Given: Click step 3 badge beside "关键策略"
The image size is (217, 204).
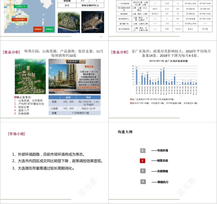Looking at the screenshot, I should pos(142,171).
